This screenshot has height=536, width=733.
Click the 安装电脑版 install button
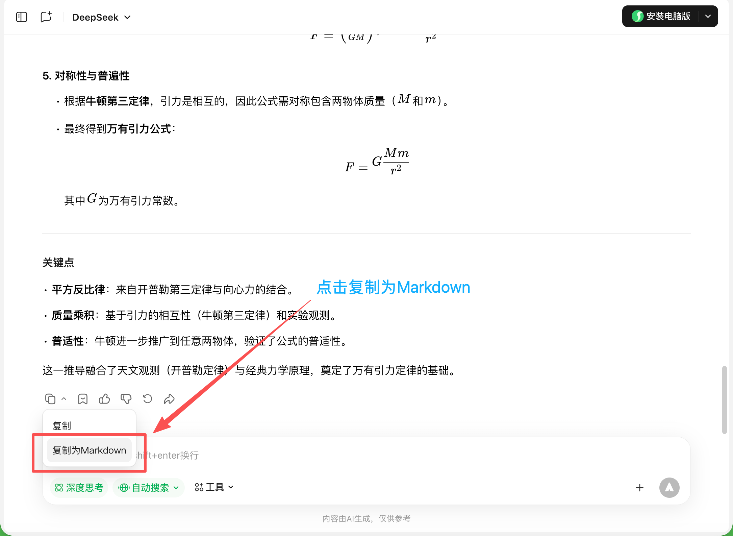point(661,16)
